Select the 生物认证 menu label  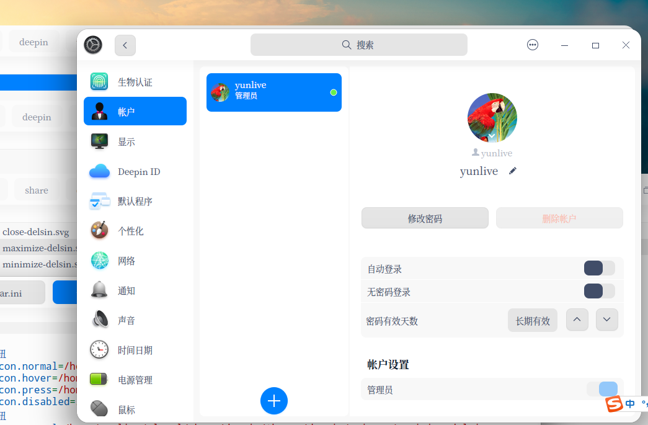pyautogui.click(x=135, y=83)
